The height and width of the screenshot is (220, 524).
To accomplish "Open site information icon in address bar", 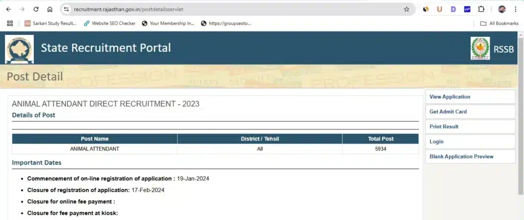I will 67,9.
